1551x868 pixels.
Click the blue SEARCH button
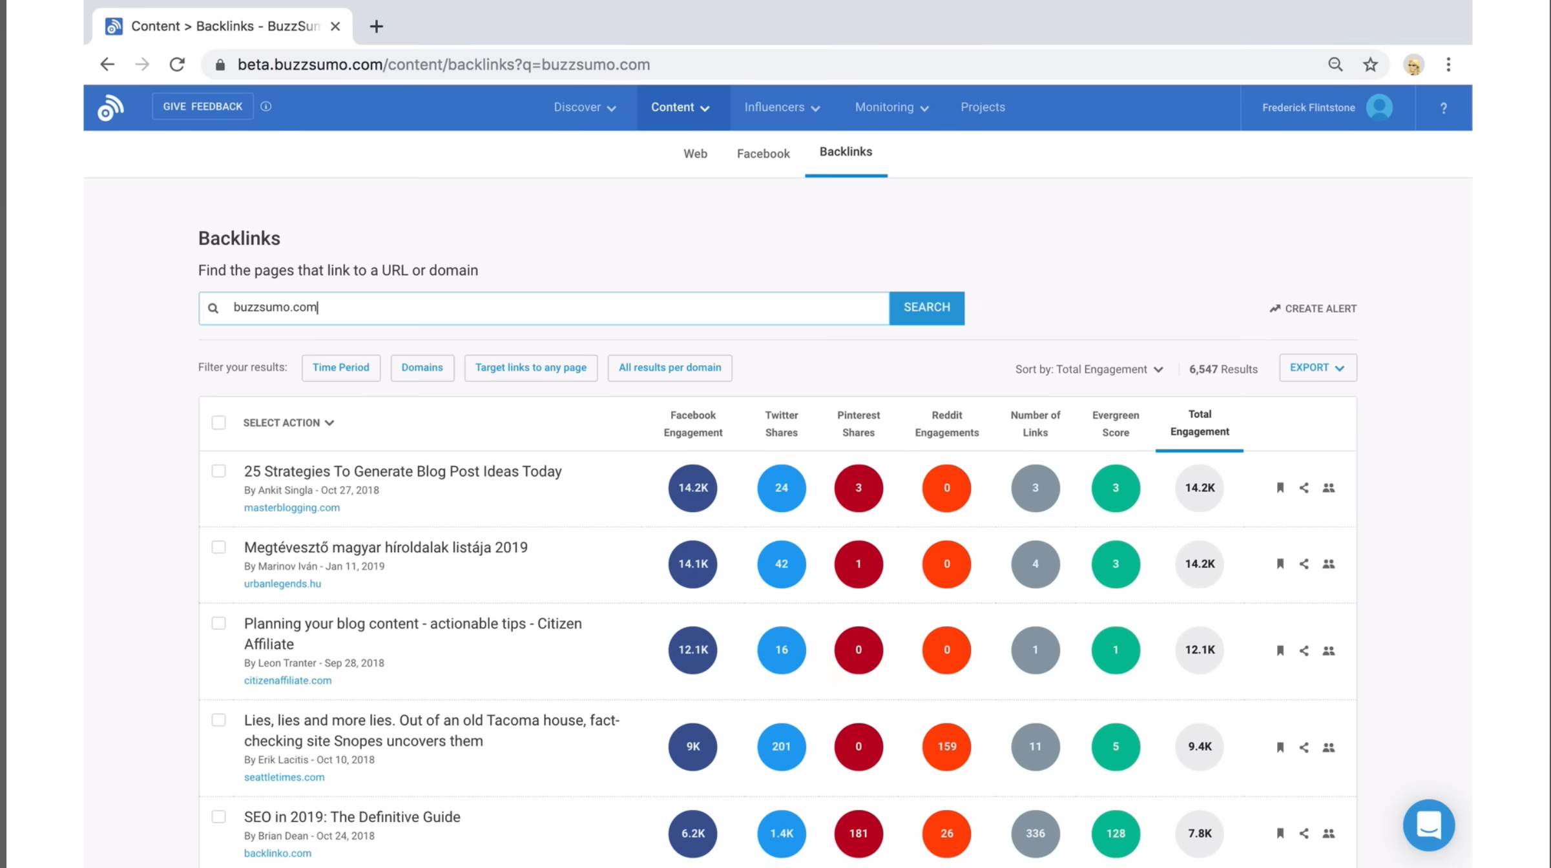coord(926,307)
